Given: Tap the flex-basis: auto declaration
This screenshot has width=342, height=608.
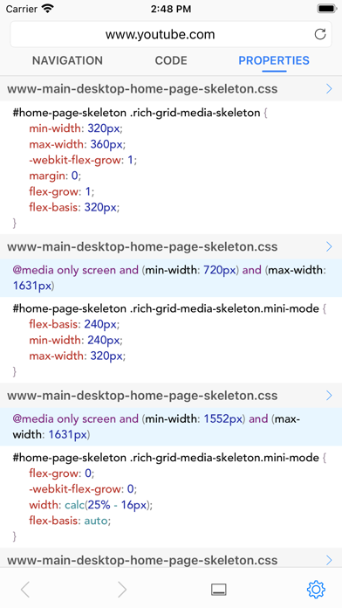Looking at the screenshot, I should click(70, 521).
